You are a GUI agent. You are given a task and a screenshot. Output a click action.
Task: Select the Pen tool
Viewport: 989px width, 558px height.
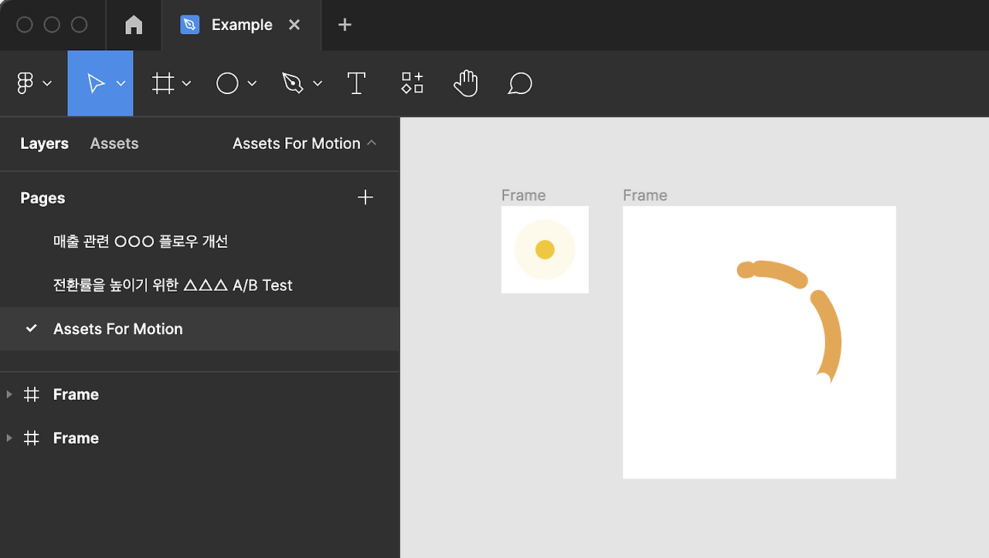[x=293, y=83]
